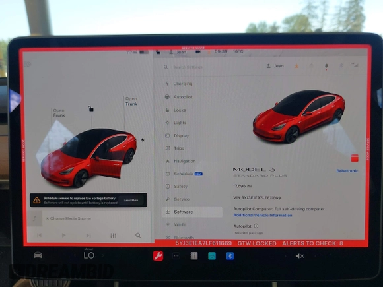Open the Safety settings menu
The height and width of the screenshot is (287, 383).
(176, 187)
